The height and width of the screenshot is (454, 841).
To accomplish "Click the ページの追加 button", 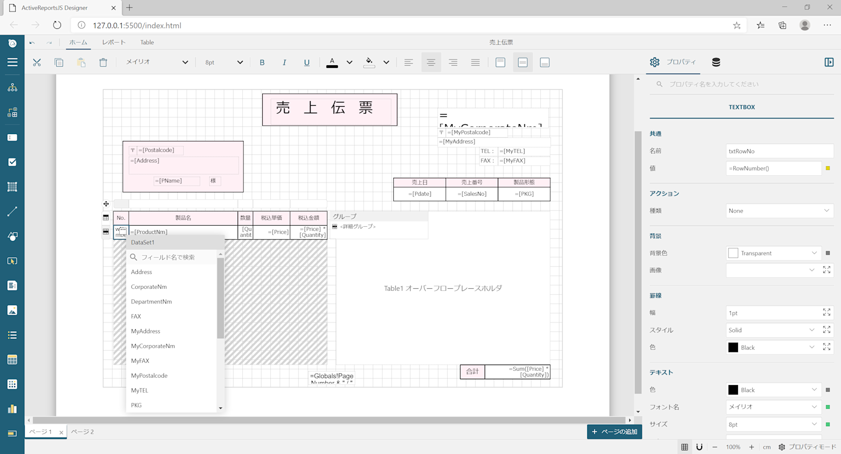I will tap(614, 432).
